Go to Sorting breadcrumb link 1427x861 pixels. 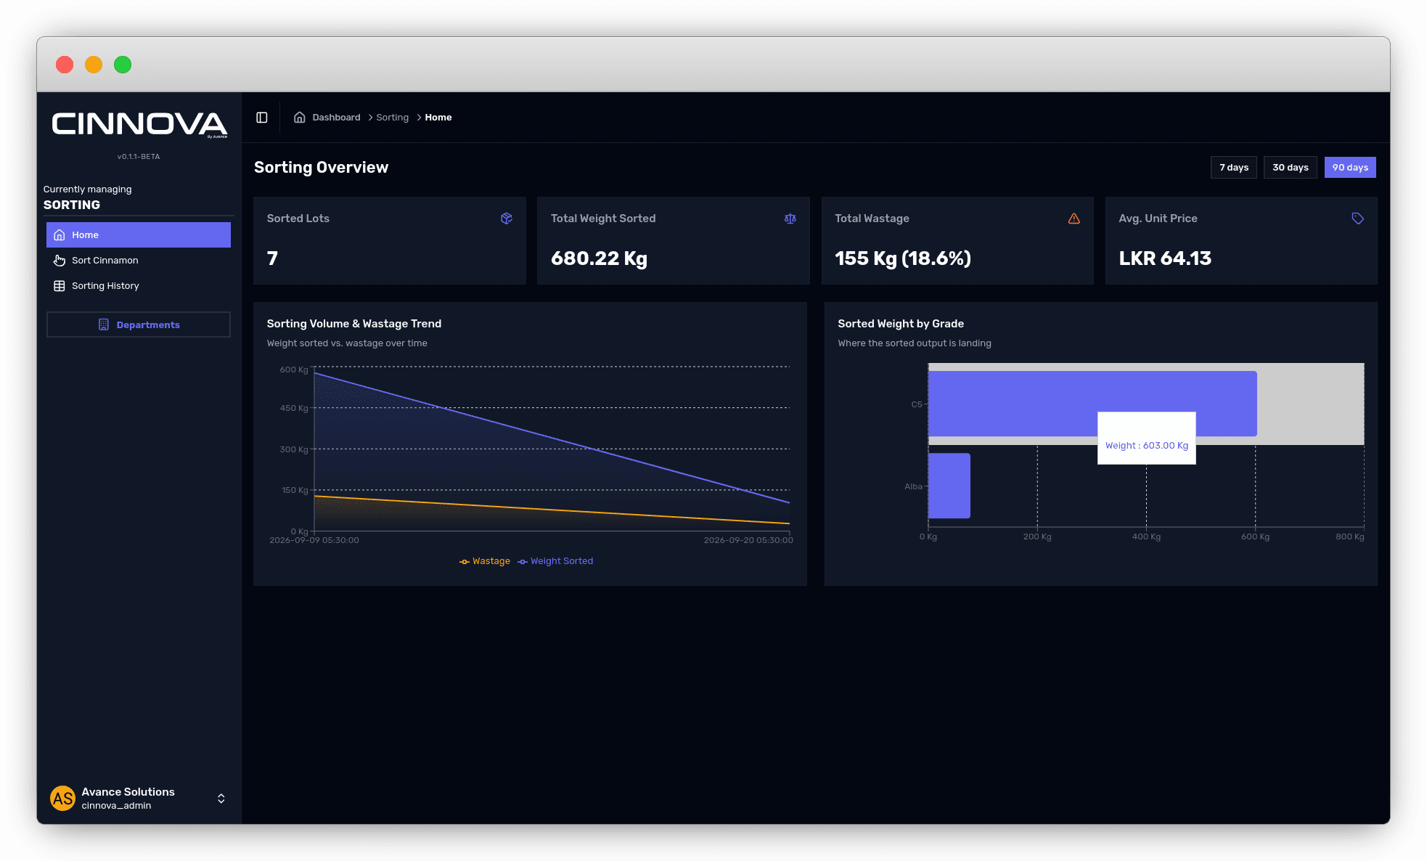(393, 118)
